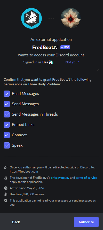Screen dimensions: 103x230
Task: Open the terms of service link
Action: point(86,178)
